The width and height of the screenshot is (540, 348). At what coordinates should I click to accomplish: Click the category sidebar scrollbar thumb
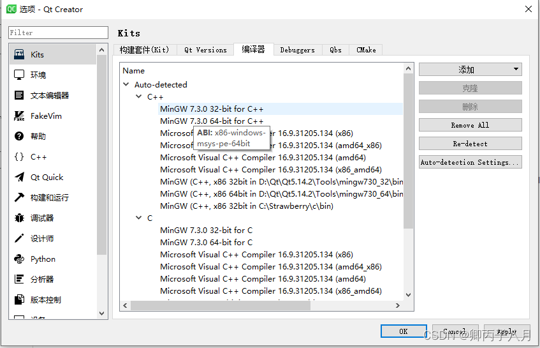101,155
